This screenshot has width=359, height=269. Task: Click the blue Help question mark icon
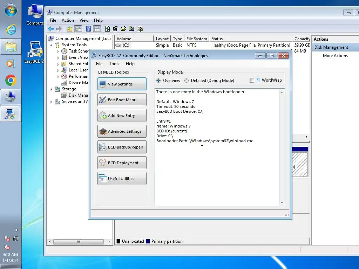[88, 29]
